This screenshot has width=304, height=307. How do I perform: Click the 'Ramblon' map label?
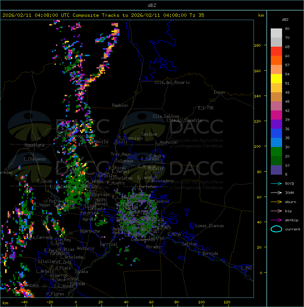coord(120,105)
